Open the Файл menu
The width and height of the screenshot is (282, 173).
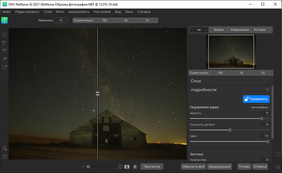(x=7, y=12)
